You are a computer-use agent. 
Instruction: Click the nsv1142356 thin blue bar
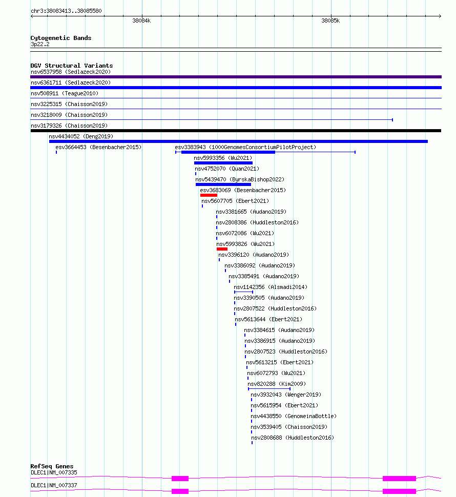coord(244,292)
